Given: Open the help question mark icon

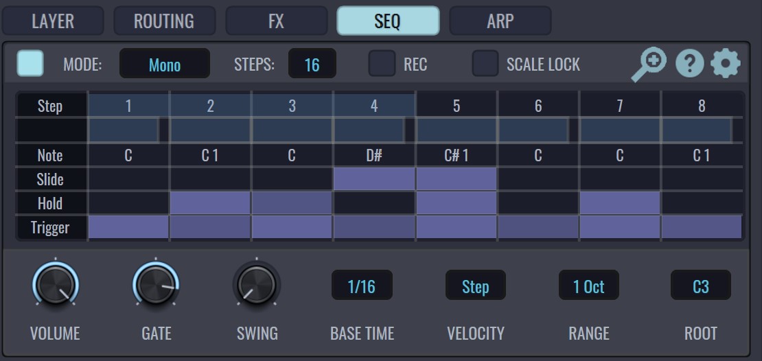Looking at the screenshot, I should [x=690, y=64].
